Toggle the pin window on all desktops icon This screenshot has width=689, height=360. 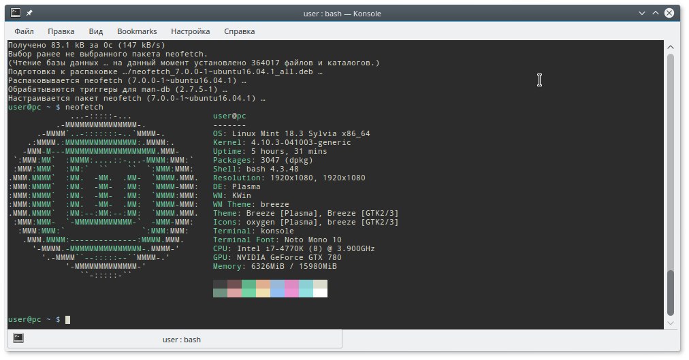pyautogui.click(x=29, y=13)
